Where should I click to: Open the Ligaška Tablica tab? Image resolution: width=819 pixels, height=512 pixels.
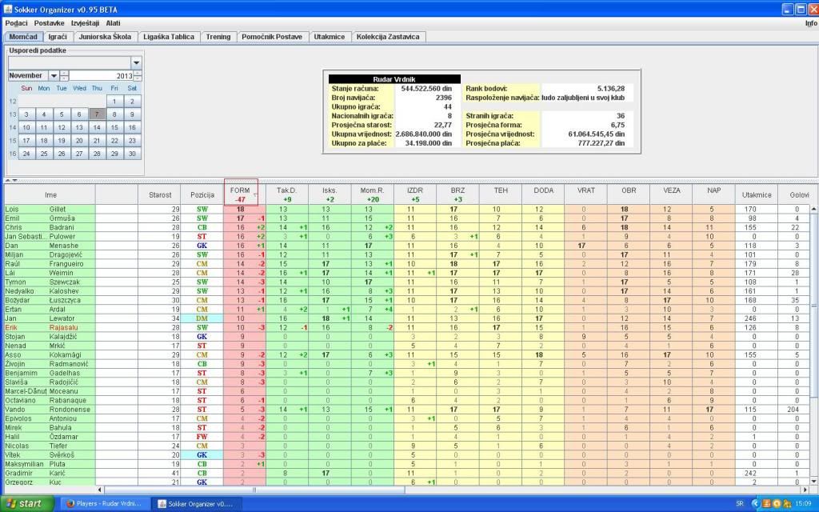pyautogui.click(x=169, y=37)
